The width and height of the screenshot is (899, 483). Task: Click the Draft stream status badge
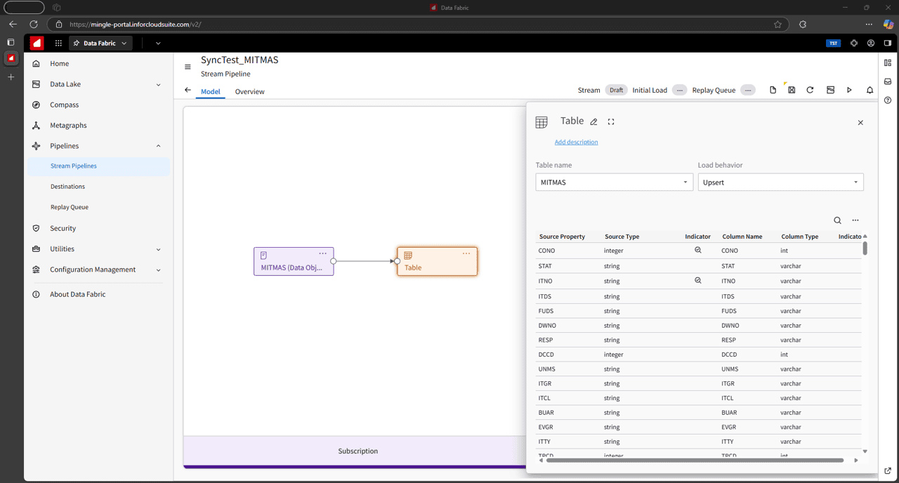click(x=616, y=90)
